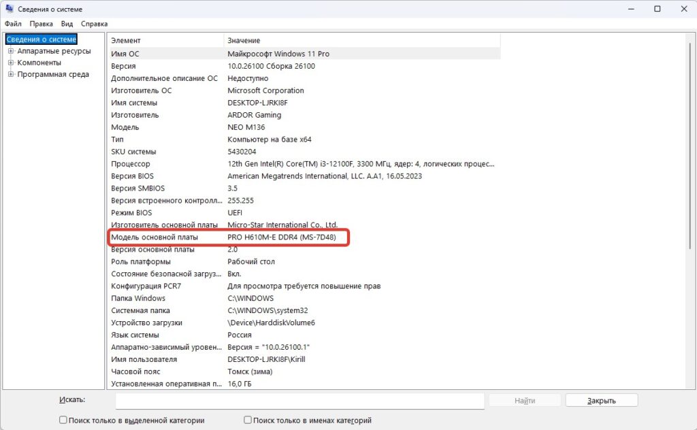Open the Правка menu
Image resolution: width=697 pixels, height=430 pixels.
(41, 24)
